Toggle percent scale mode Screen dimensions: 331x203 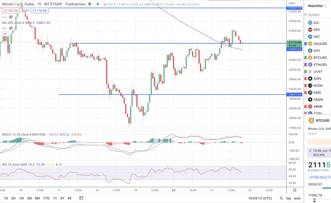pyautogui.click(x=281, y=198)
